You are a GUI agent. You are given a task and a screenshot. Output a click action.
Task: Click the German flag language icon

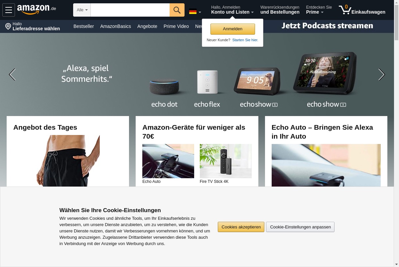pyautogui.click(x=193, y=12)
